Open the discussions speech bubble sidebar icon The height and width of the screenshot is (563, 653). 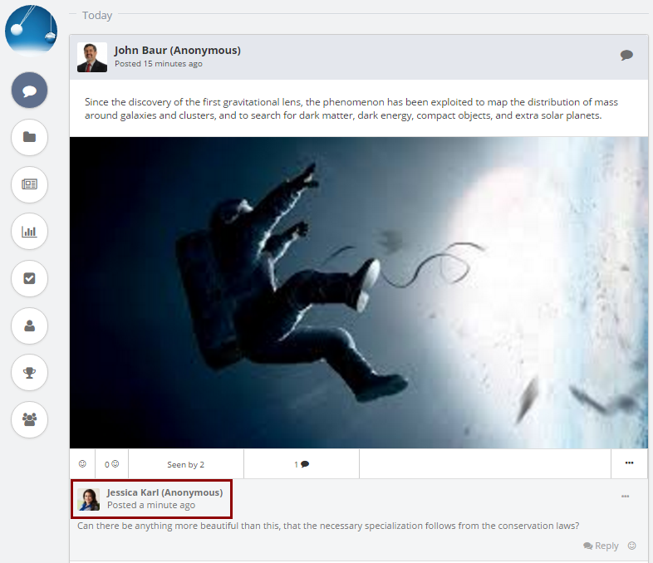[29, 91]
